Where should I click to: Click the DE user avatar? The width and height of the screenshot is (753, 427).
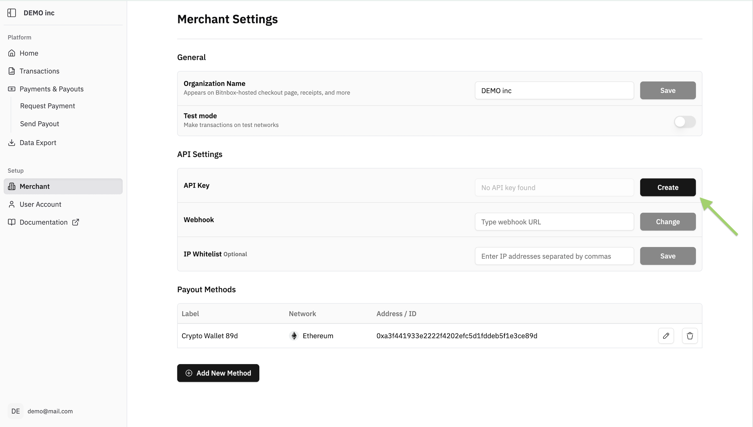pos(15,411)
